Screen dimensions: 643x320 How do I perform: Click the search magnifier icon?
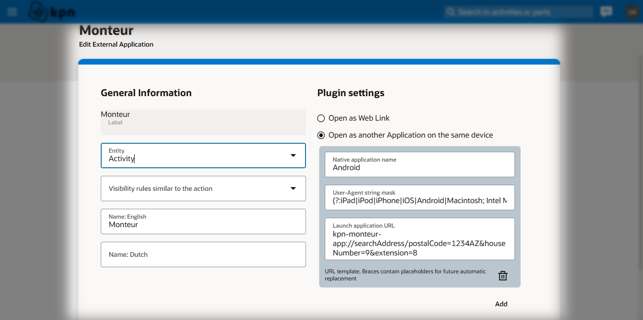click(451, 12)
